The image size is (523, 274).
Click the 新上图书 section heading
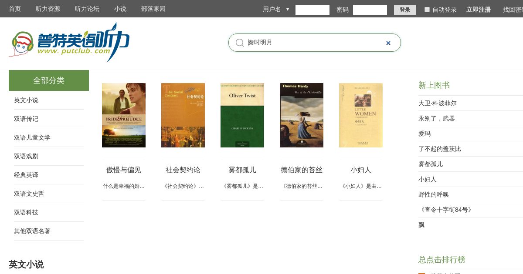tap(434, 85)
